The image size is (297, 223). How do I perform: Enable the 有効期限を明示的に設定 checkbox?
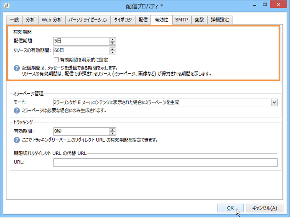56,60
